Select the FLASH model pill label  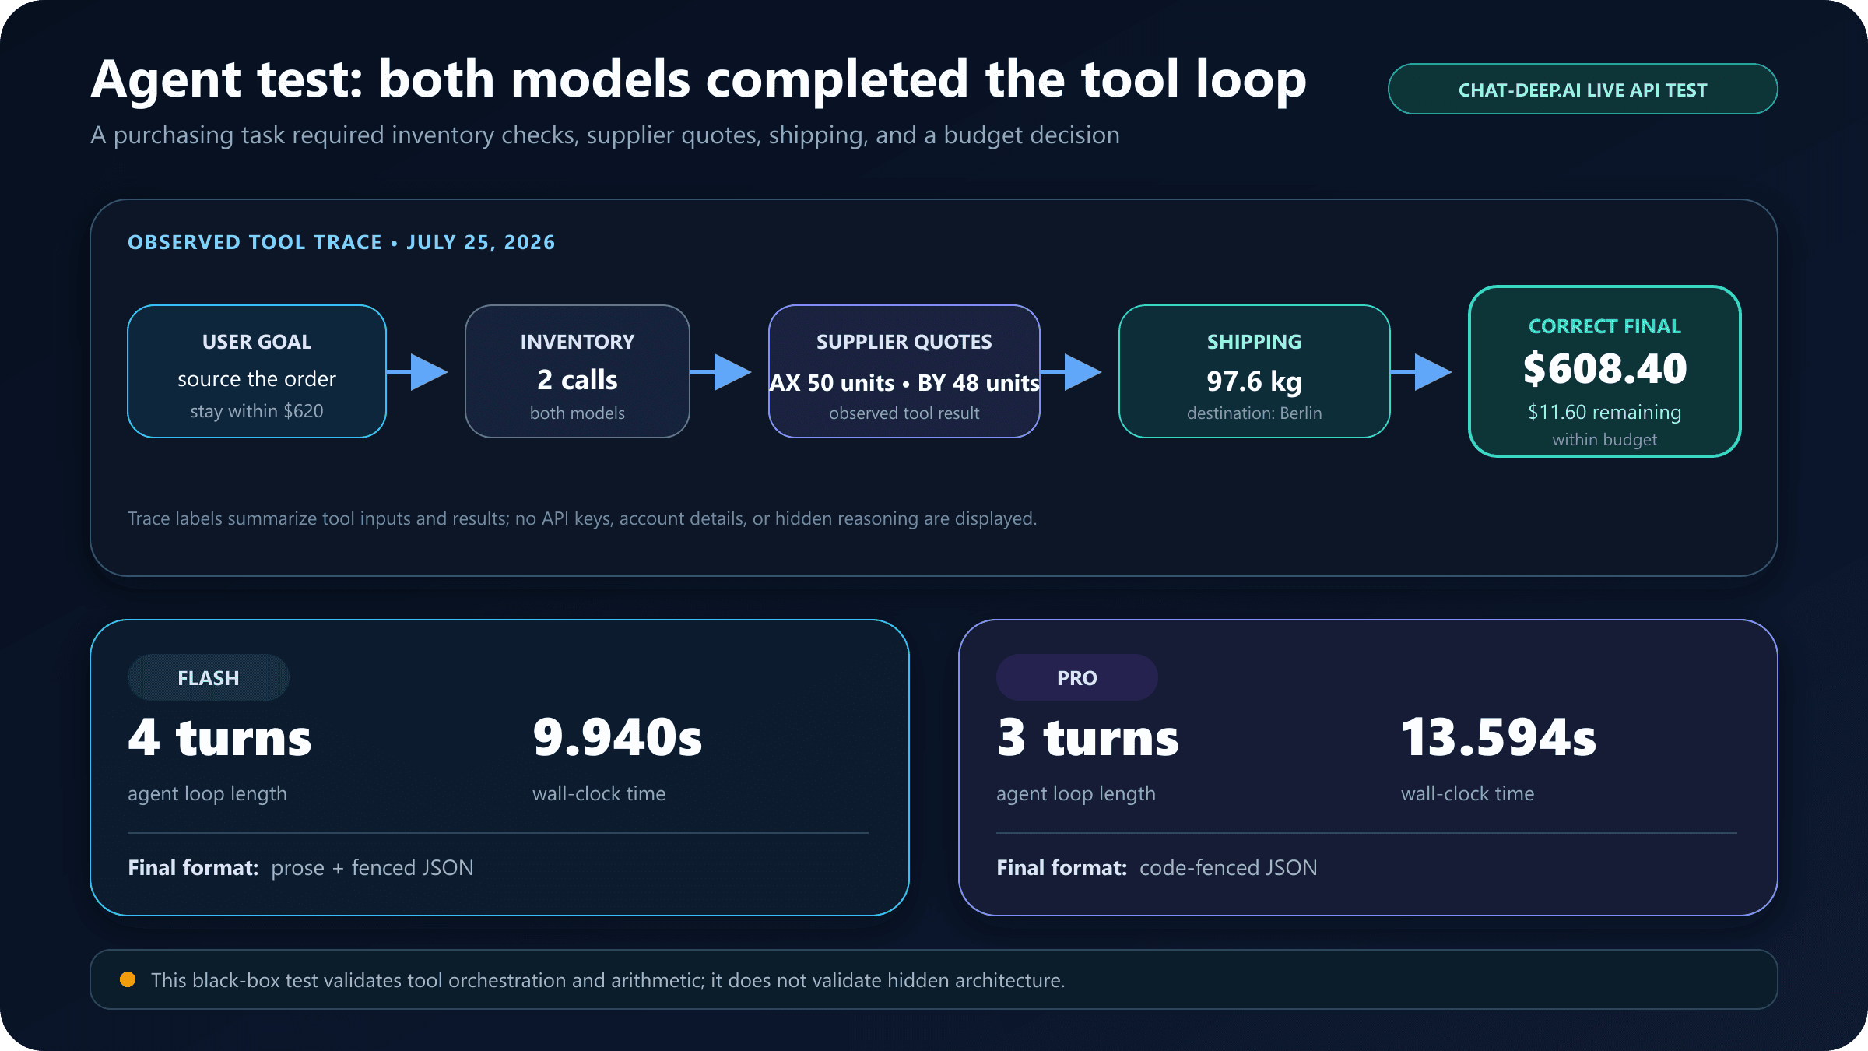tap(208, 677)
